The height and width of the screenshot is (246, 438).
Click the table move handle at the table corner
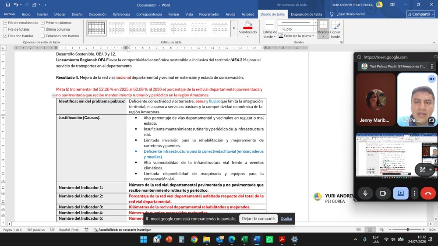coord(53,96)
